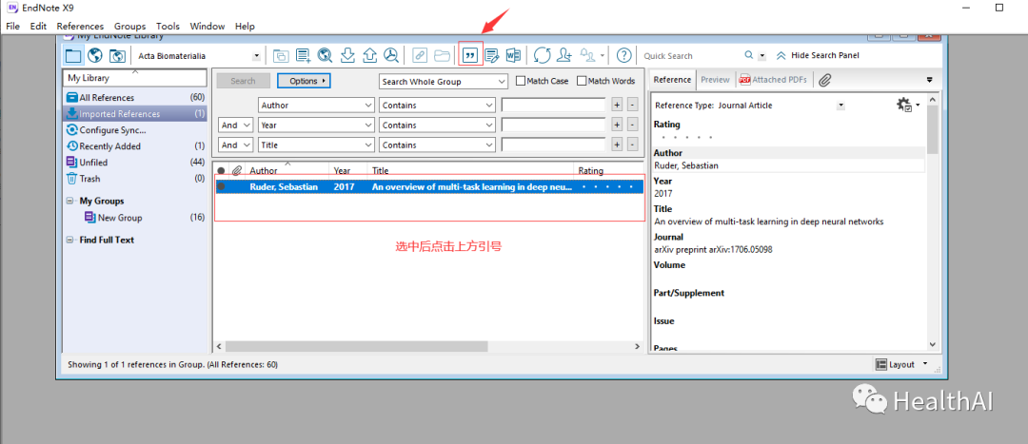Click minus button in Title search row

click(632, 145)
